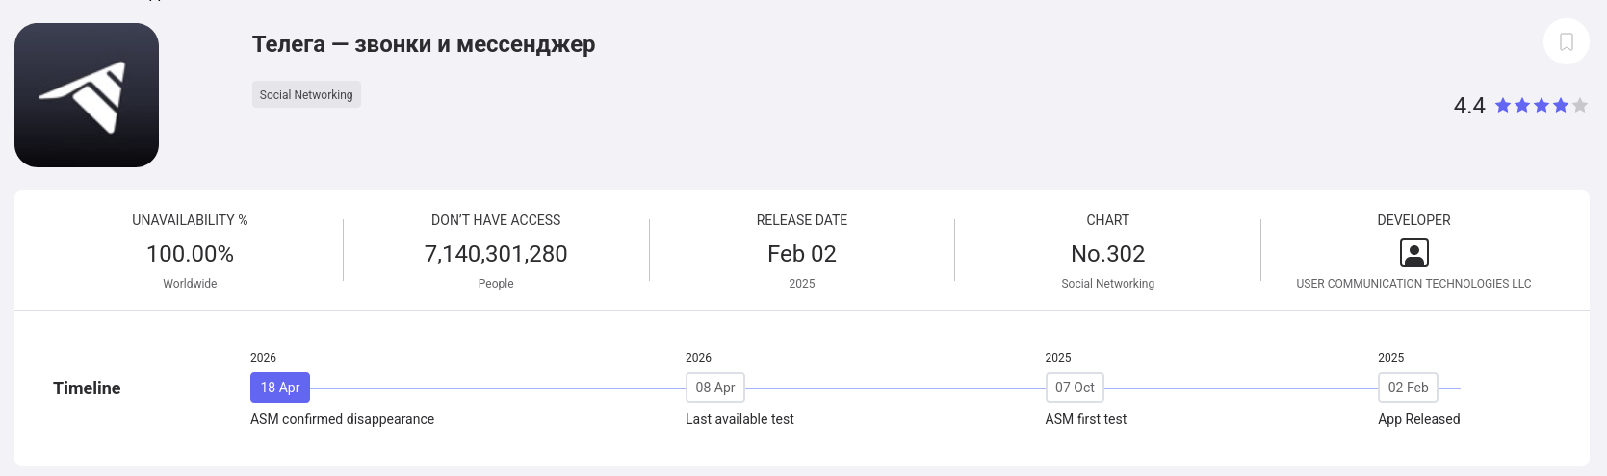Click the 7,140,301,280 people count
This screenshot has width=1607, height=476.
pos(496,254)
